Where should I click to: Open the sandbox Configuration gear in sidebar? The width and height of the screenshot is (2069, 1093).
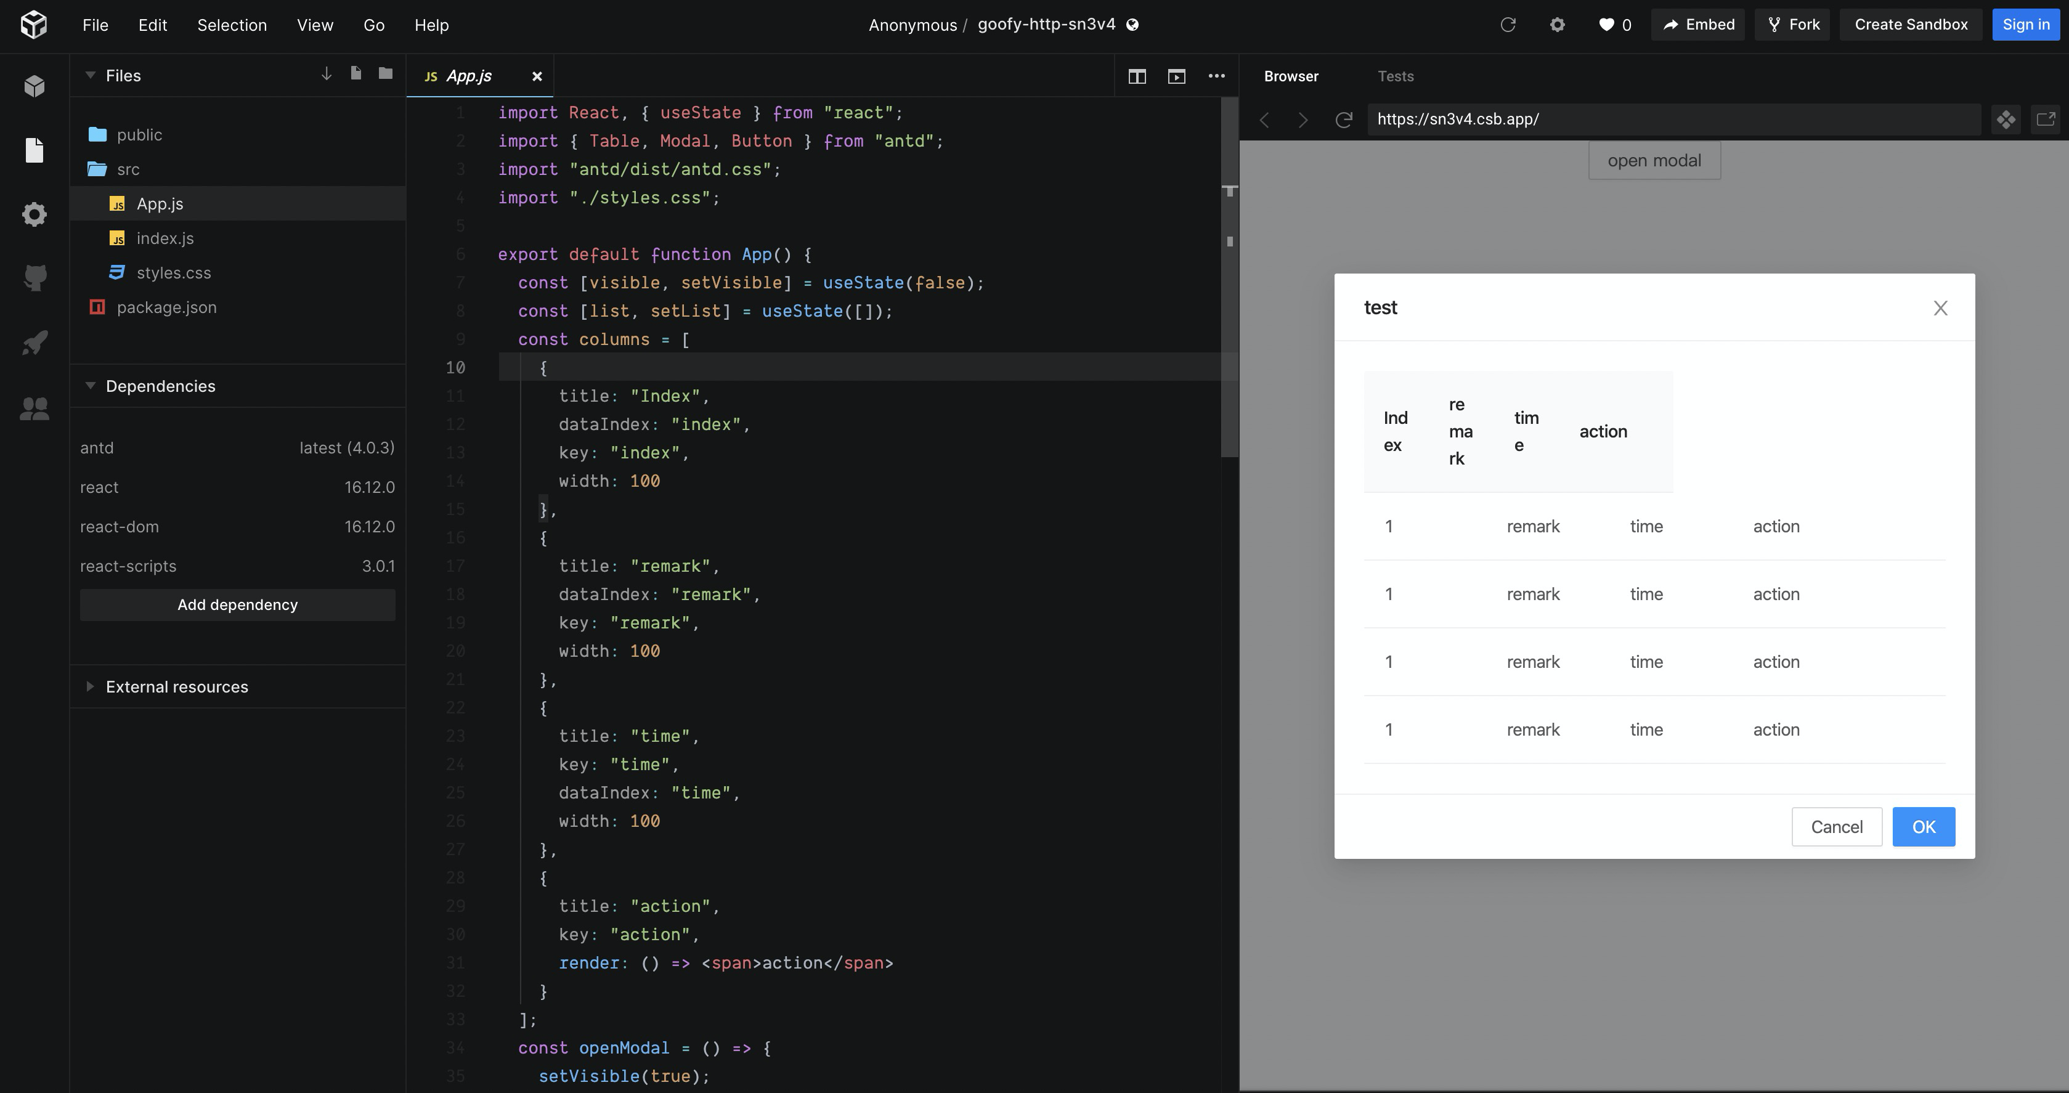click(35, 214)
